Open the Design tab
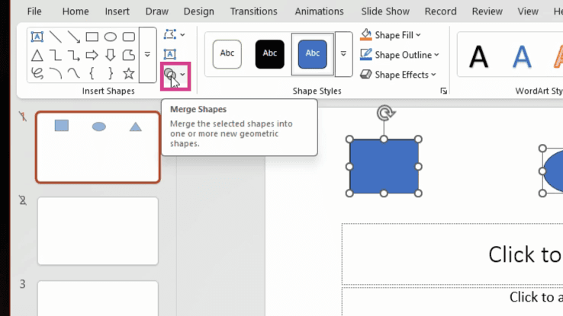The height and width of the screenshot is (316, 563). tap(198, 11)
